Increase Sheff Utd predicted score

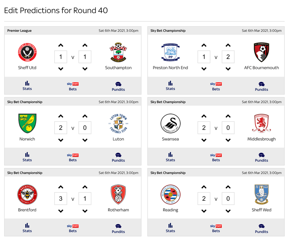pyautogui.click(x=61, y=45)
